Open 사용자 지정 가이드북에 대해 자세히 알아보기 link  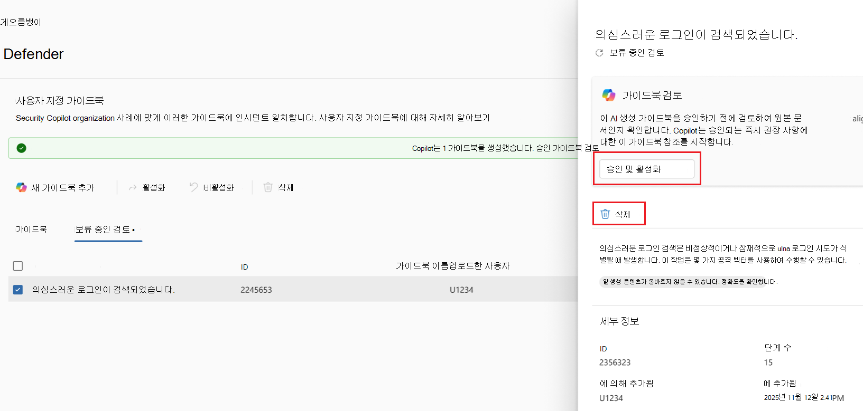tap(404, 118)
